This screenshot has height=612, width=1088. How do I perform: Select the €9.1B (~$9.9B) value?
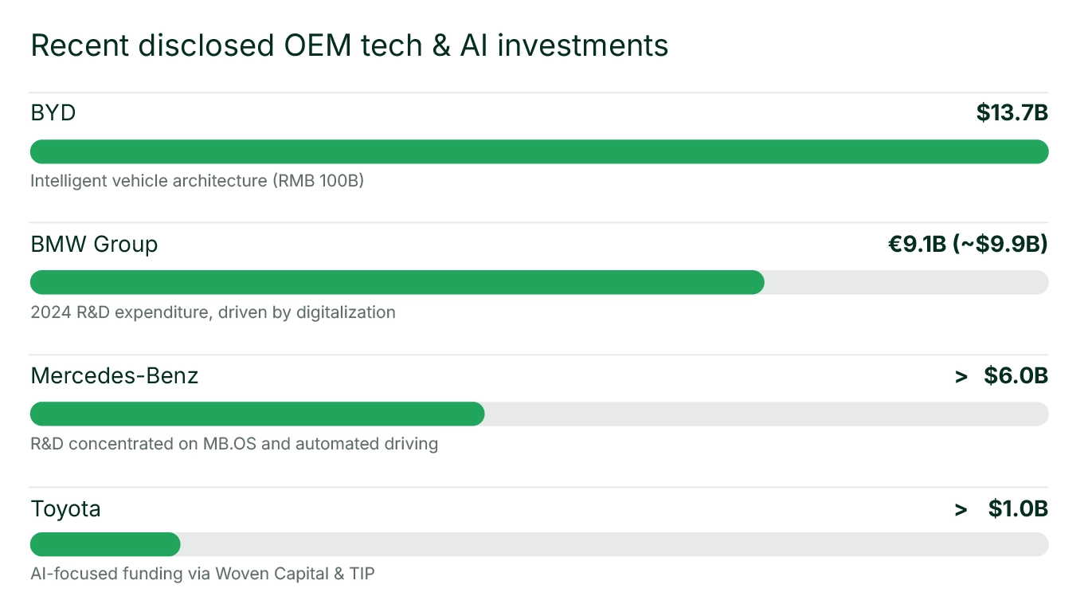pos(968,244)
